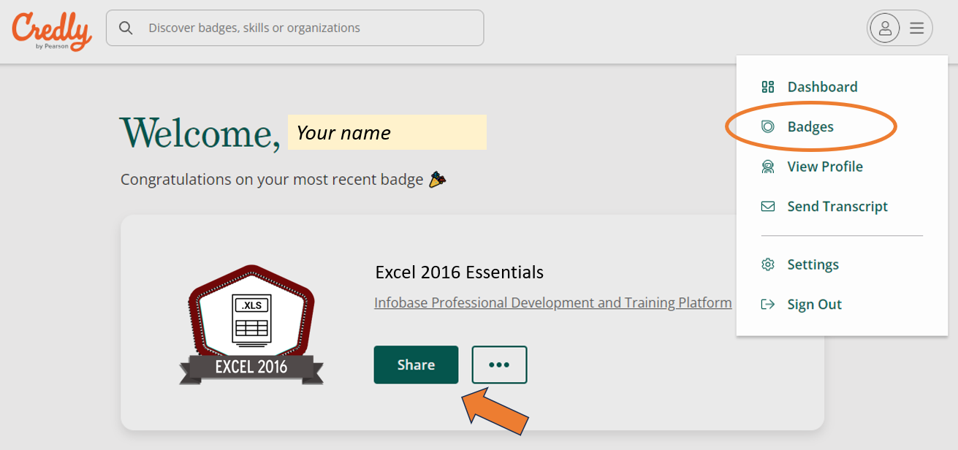Open Infobase Professional Development and Training Platform link

[x=553, y=302]
